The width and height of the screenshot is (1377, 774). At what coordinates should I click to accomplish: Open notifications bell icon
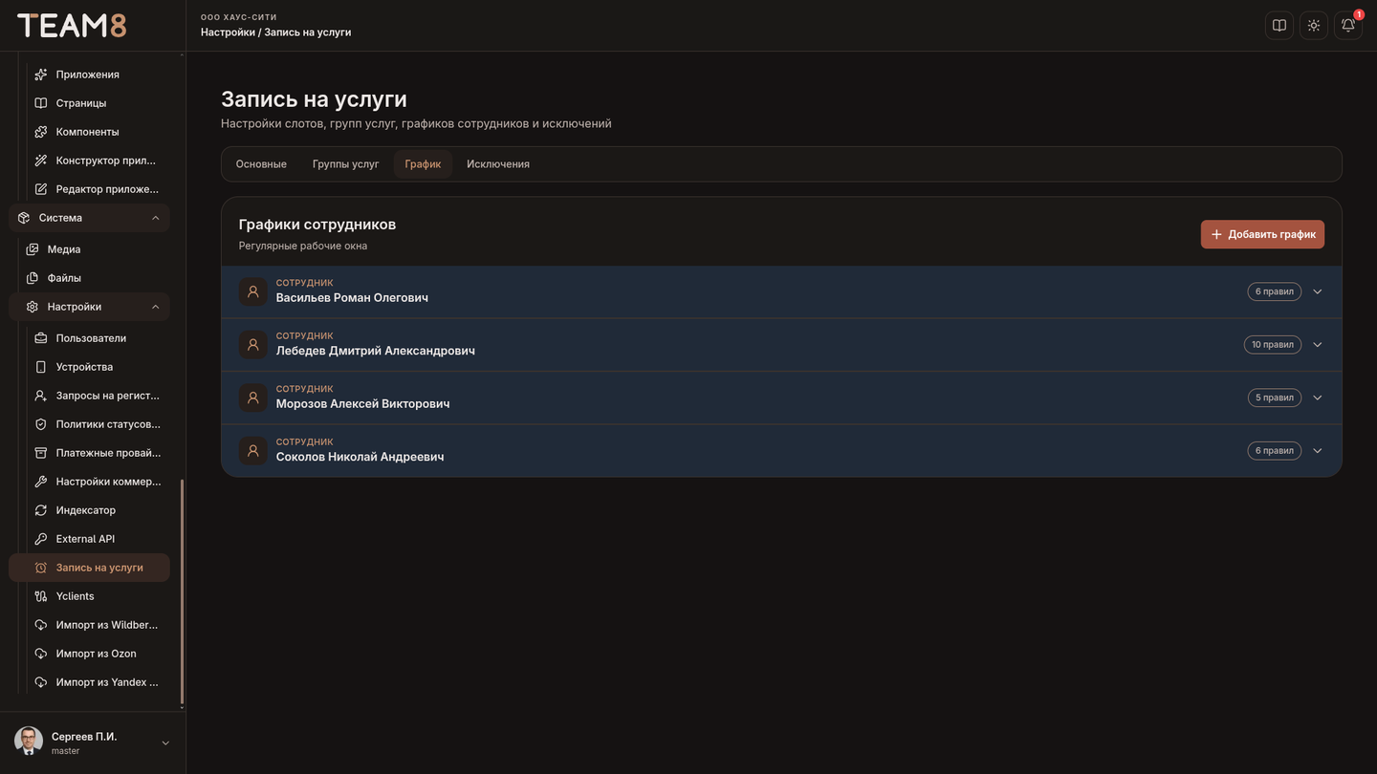coord(1348,26)
